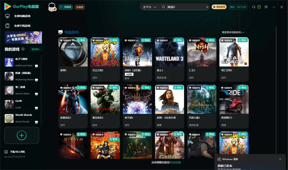This screenshot has height=170, width=288.
Task: Click PC icon beside Wuthering Waves
Action: (36, 80)
